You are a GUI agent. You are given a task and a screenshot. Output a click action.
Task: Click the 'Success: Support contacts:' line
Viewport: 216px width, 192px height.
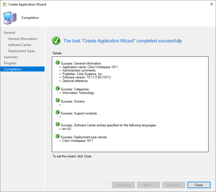click(79, 113)
